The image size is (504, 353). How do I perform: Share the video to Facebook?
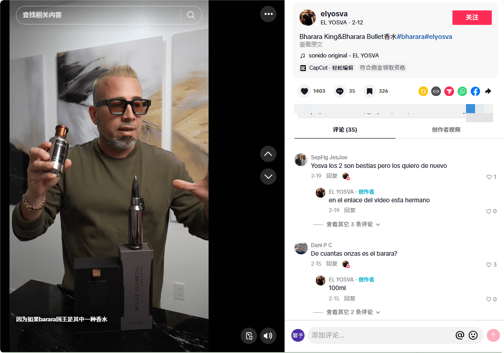pyautogui.click(x=475, y=91)
